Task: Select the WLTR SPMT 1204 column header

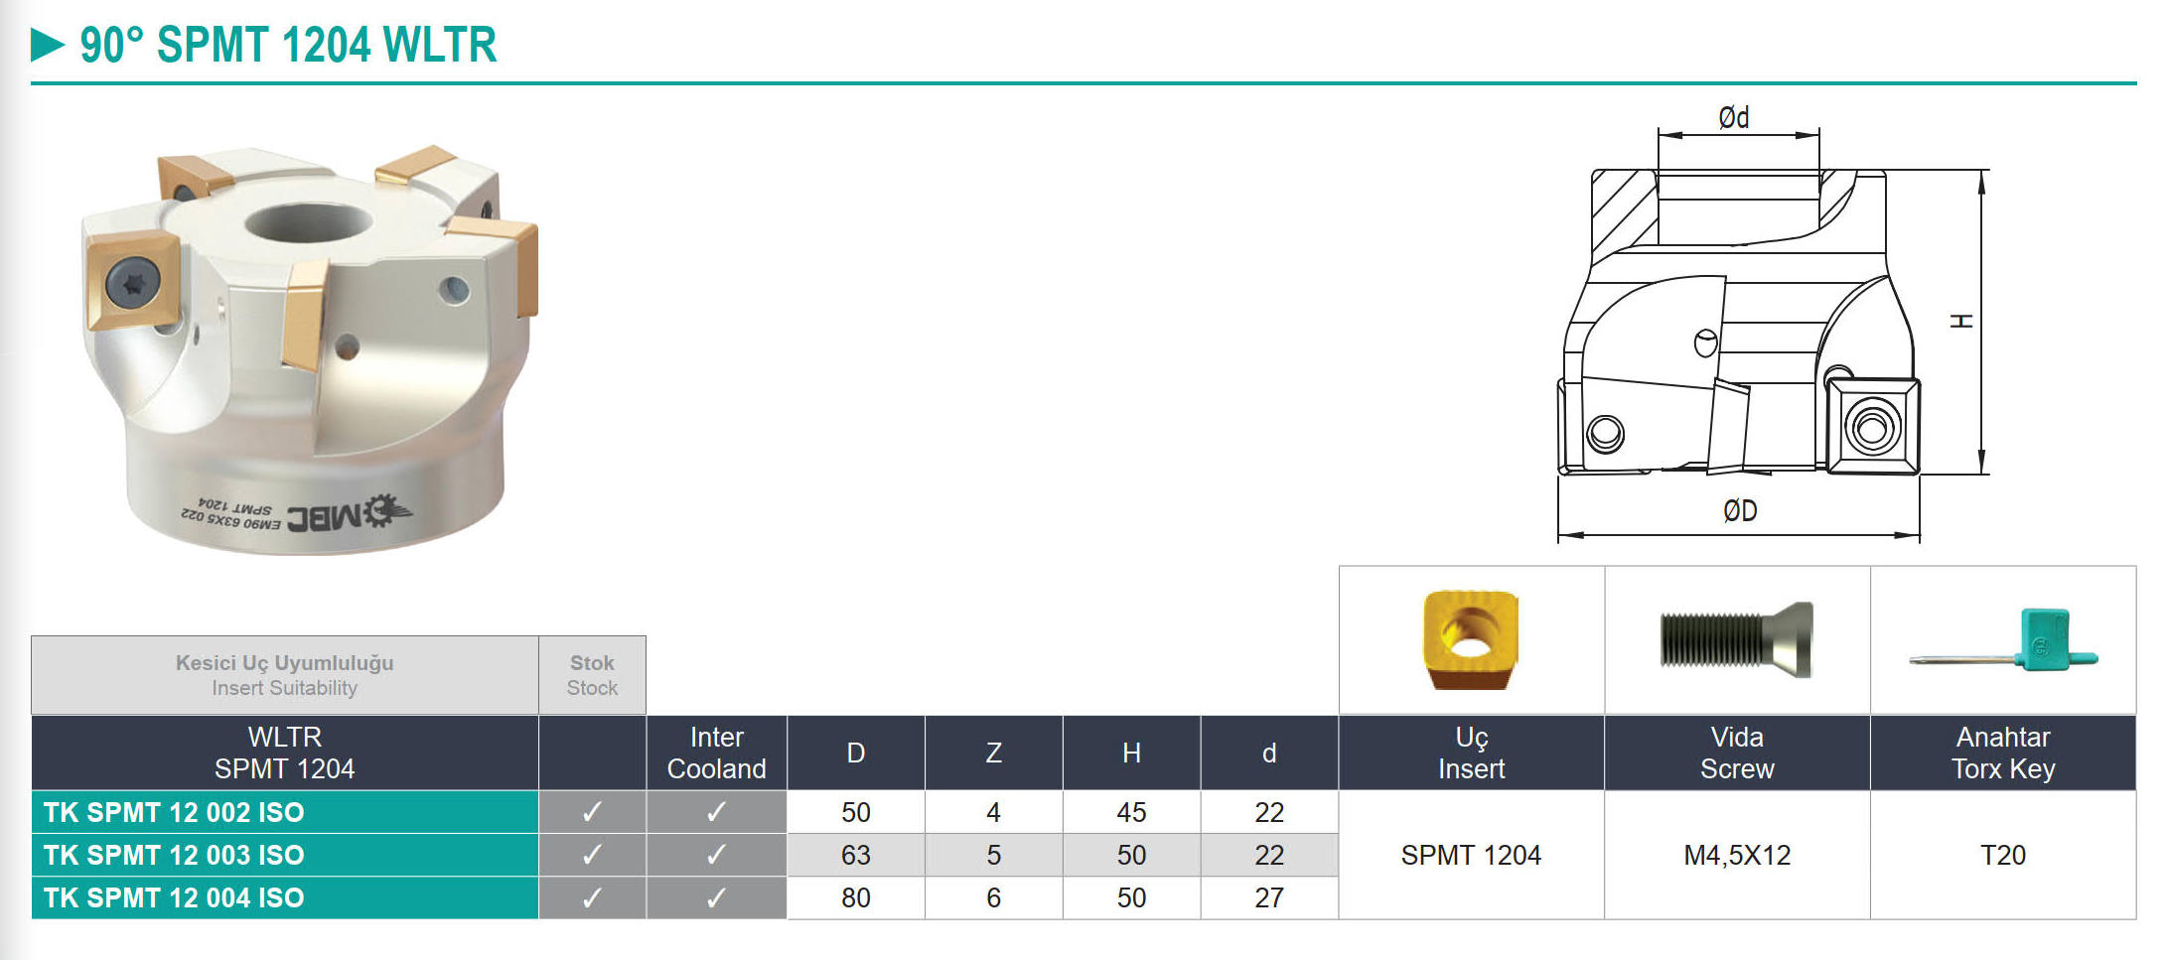Action: [284, 753]
